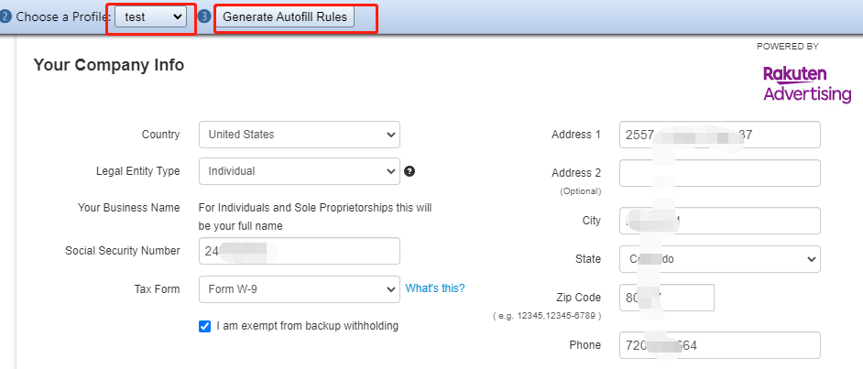The width and height of the screenshot is (863, 369).
Task: Click the Phone number field
Action: 720,345
